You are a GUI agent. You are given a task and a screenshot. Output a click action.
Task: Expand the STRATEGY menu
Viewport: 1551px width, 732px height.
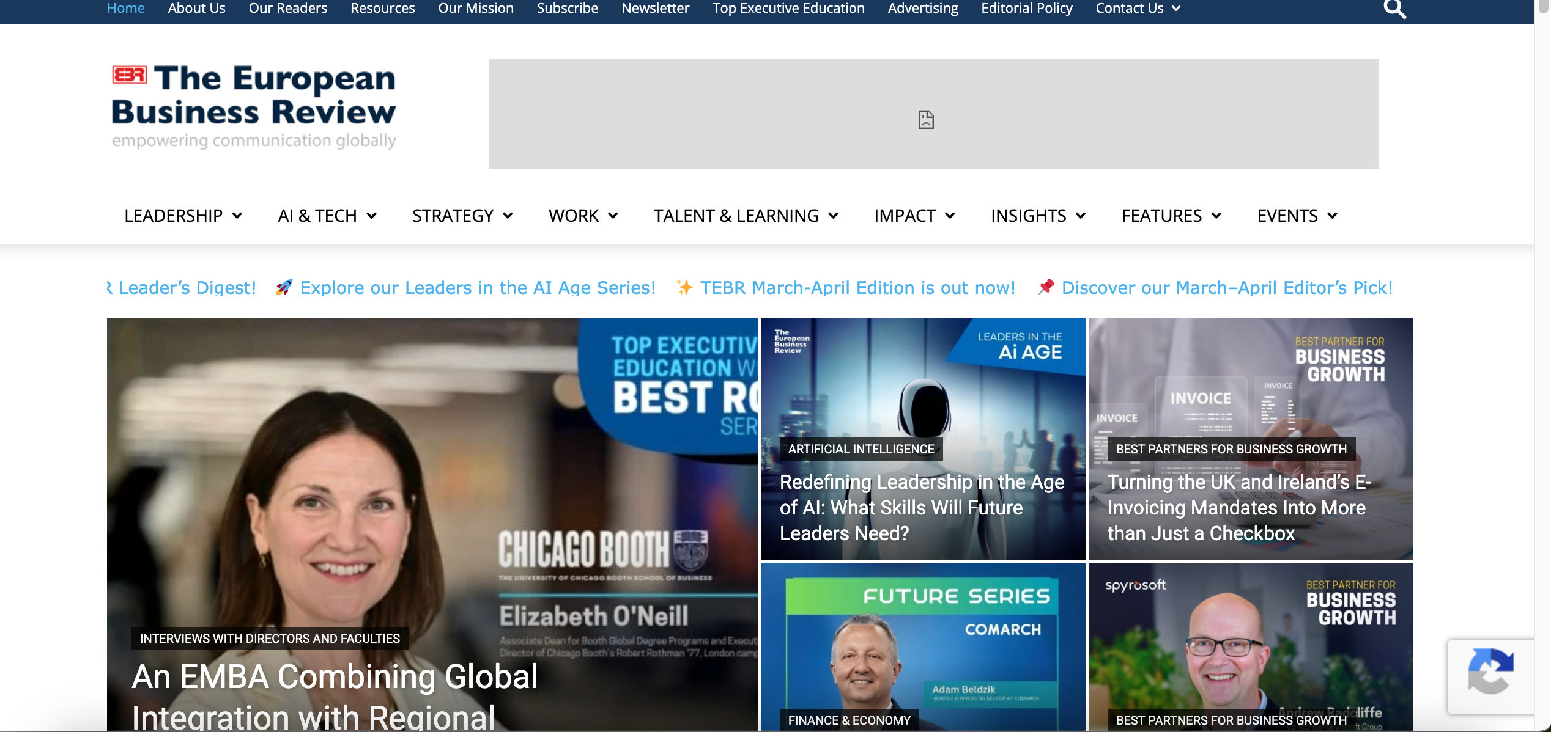click(x=462, y=216)
